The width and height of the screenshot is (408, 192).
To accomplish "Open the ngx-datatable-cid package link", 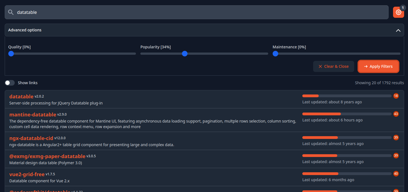I will pyautogui.click(x=31, y=138).
